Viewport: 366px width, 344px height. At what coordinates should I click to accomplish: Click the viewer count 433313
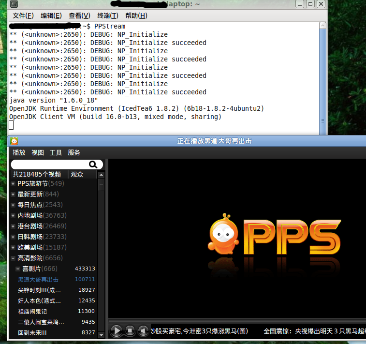[85, 269]
